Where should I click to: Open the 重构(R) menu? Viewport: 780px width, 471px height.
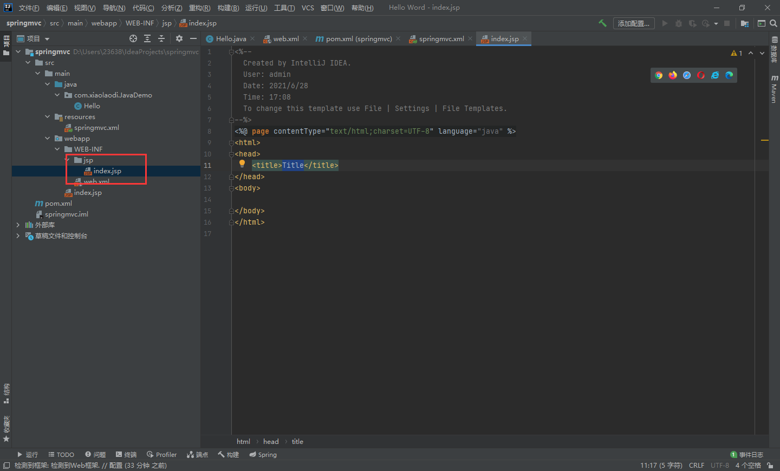(199, 8)
